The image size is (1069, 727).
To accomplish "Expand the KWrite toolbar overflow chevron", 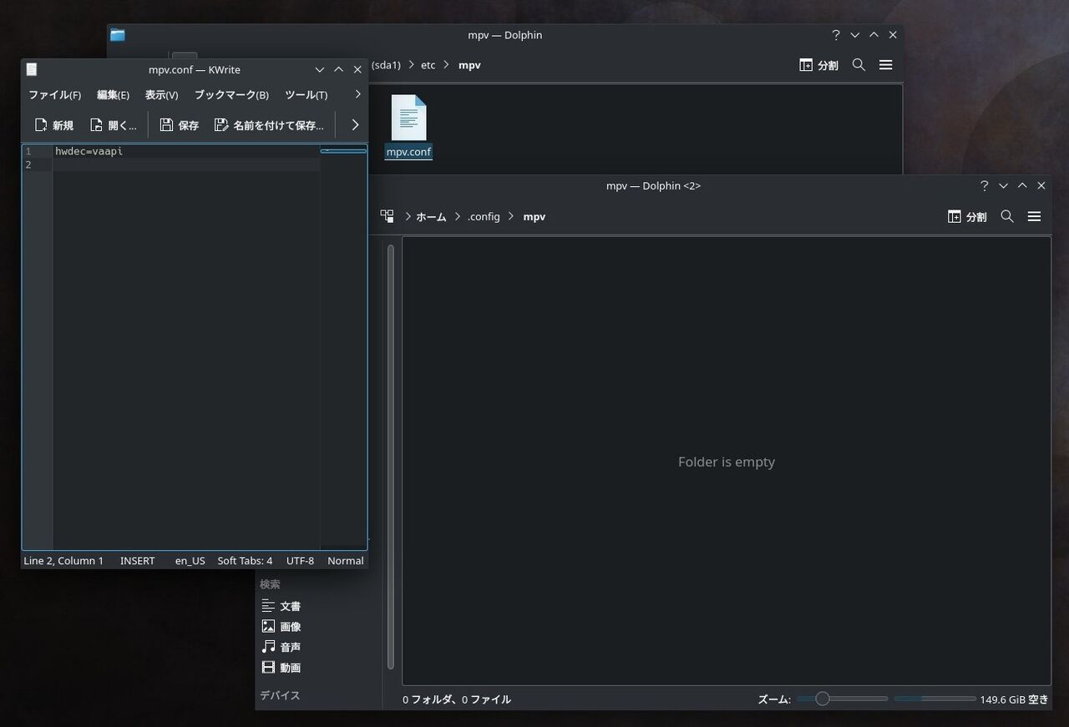I will tap(354, 124).
